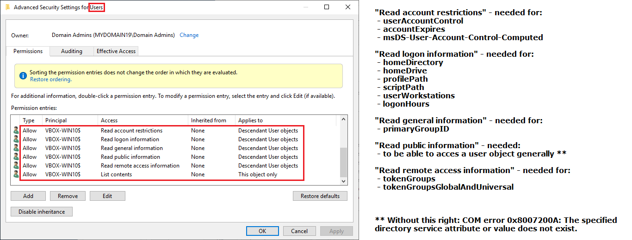Open the Effective Access tab
Viewport: 632px width, 240px height.
(116, 51)
